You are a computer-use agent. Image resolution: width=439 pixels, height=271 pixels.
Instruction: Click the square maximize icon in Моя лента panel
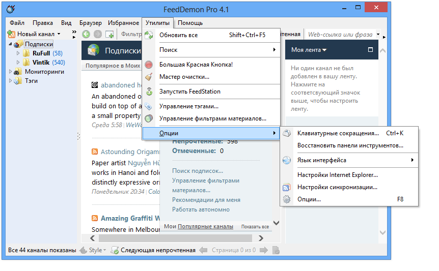pyautogui.click(x=370, y=50)
